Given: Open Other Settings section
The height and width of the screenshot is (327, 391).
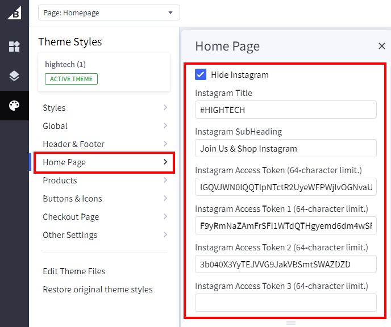Looking at the screenshot, I should (x=105, y=235).
